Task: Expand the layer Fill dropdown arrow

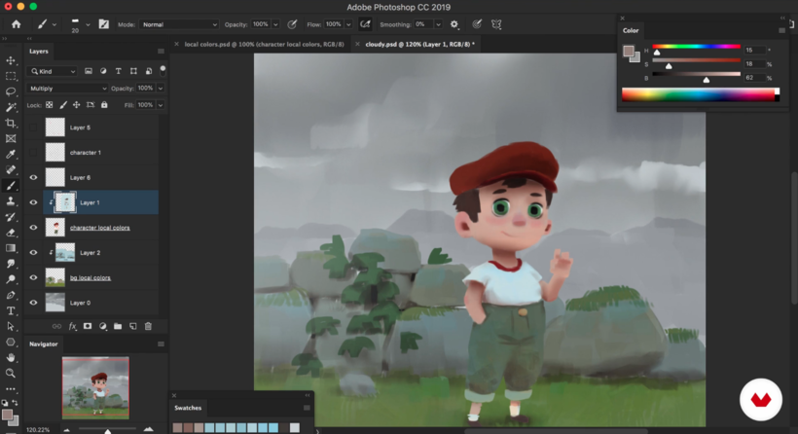Action: [161, 105]
